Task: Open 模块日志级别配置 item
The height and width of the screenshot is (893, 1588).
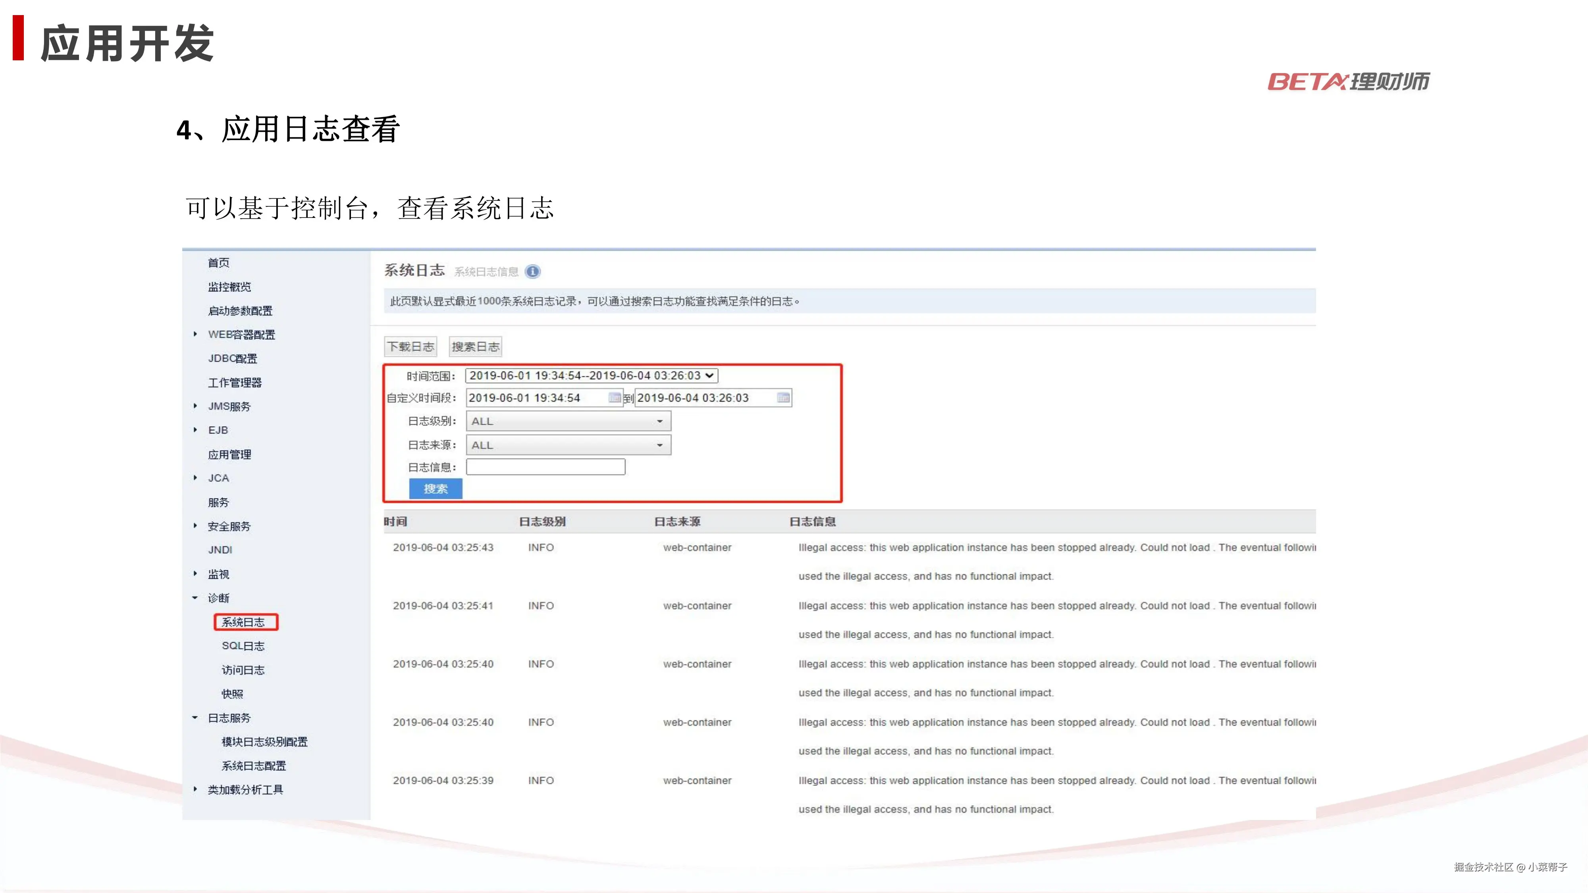Action: point(264,741)
